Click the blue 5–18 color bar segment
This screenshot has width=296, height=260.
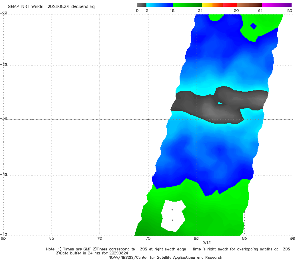coord(160,5)
